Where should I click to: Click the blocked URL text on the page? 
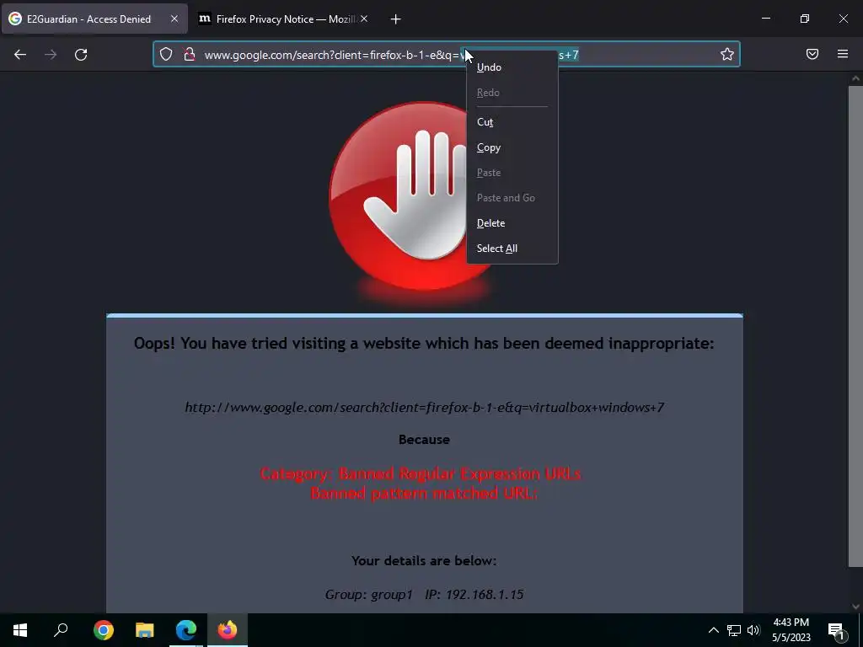[x=425, y=407]
